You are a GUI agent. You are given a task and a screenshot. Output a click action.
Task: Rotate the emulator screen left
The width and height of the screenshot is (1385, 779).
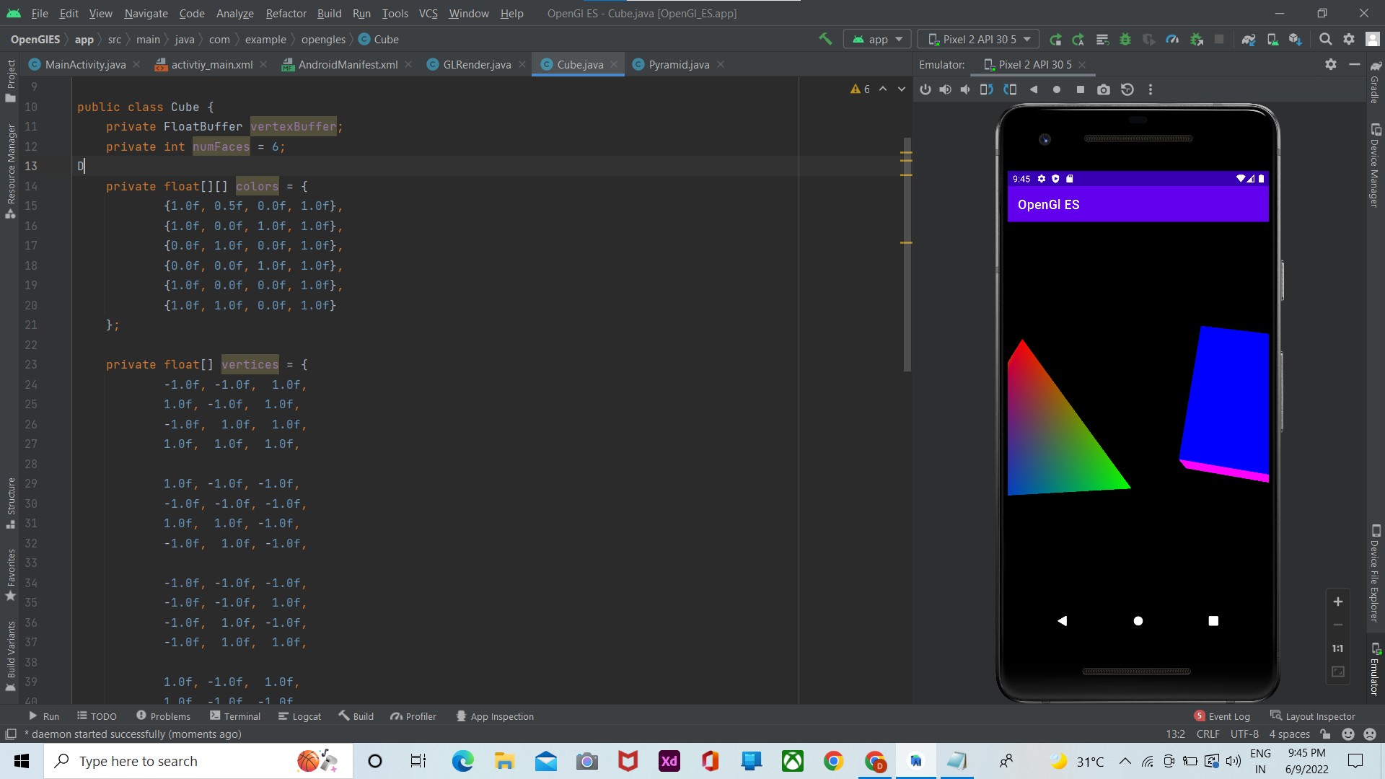[987, 89]
